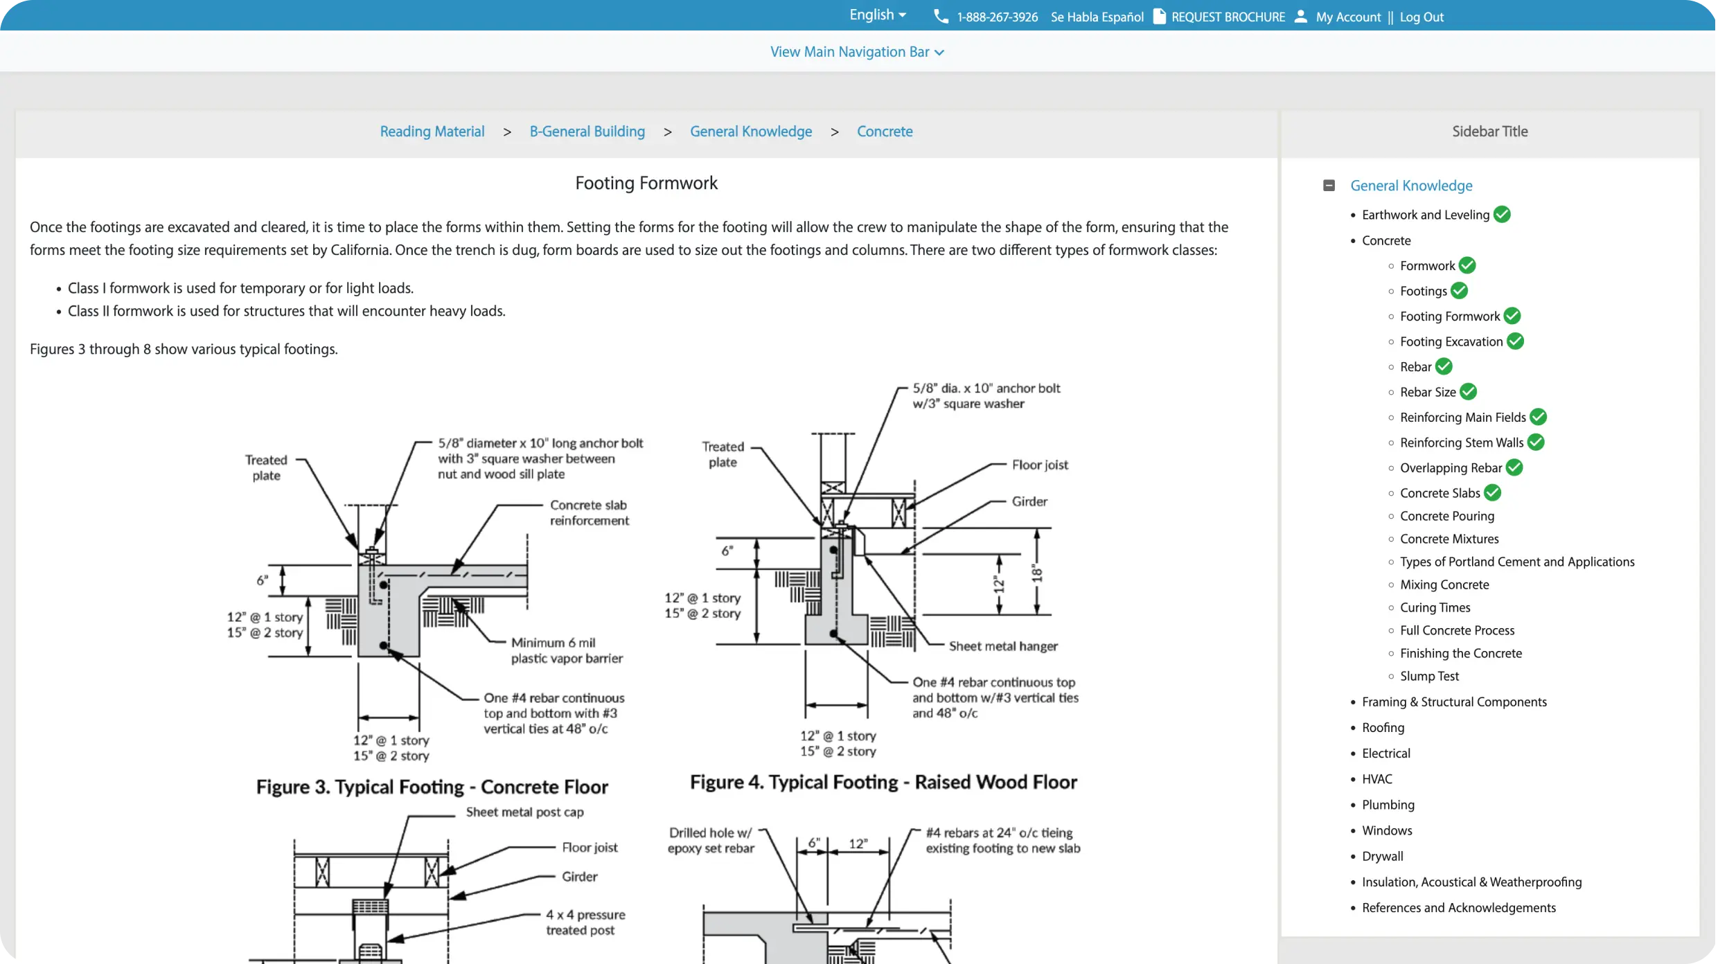Screen dimensions: 1718x964
Task: Click the checkmark next to Footings
Action: (x=1460, y=290)
